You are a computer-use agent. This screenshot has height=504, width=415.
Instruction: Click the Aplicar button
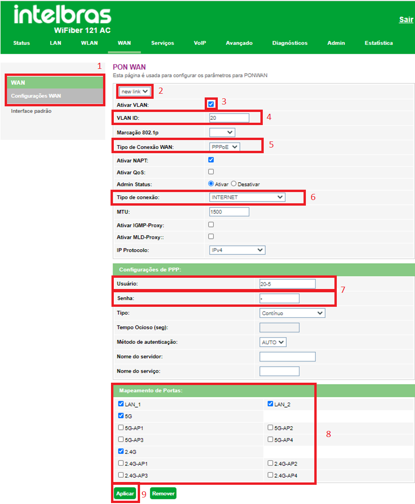coord(125,493)
